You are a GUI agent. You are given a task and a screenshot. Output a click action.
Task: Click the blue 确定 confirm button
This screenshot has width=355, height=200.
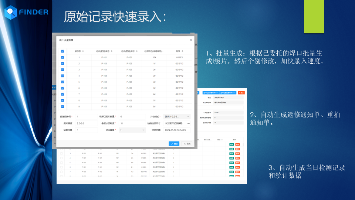point(174,143)
